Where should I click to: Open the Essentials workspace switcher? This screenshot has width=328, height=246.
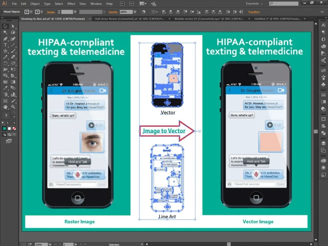tap(254, 4)
